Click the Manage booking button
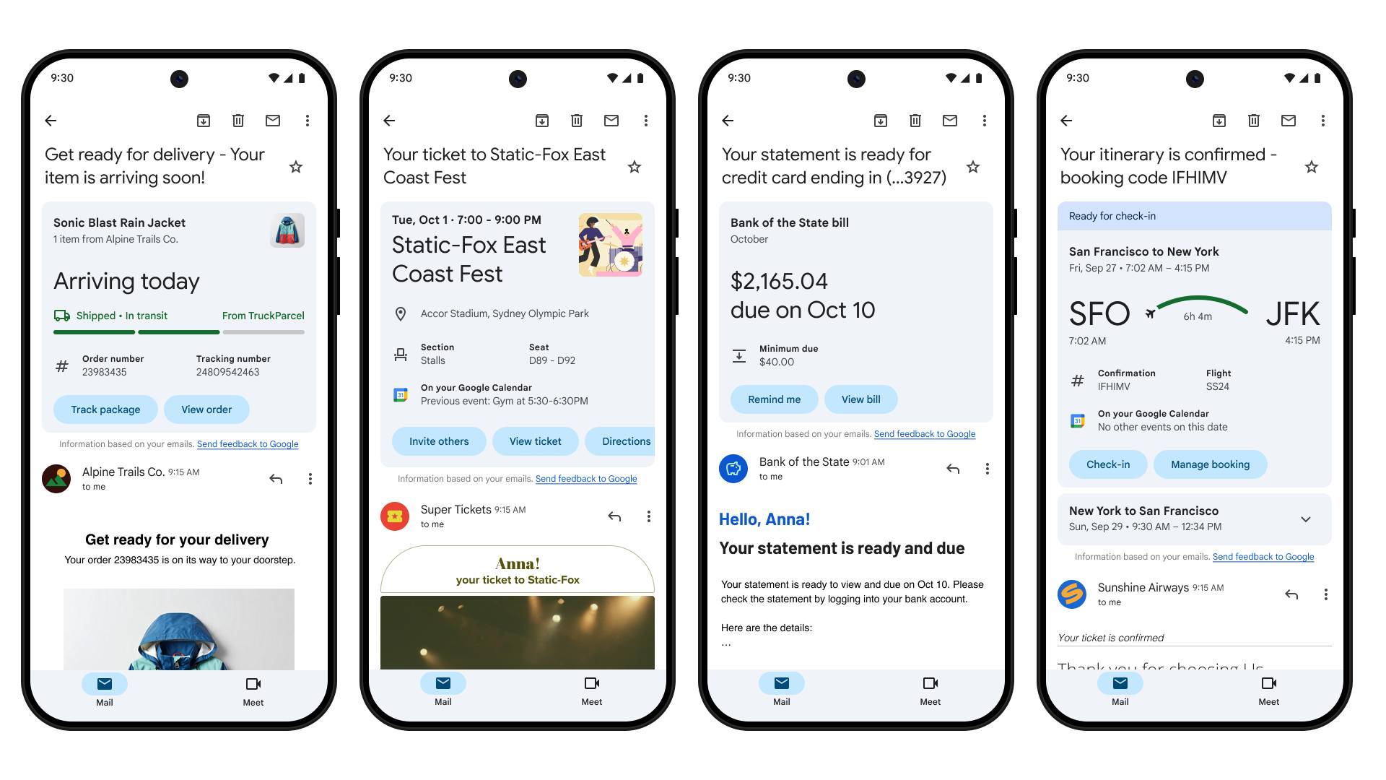This screenshot has width=1386, height=780. tap(1210, 464)
